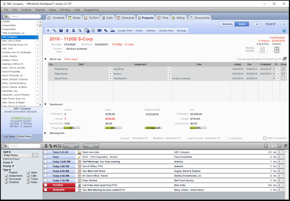This screenshot has width=290, height=201.
Task: Open the email envelope icon in the toolbar
Action: (x=100, y=30)
